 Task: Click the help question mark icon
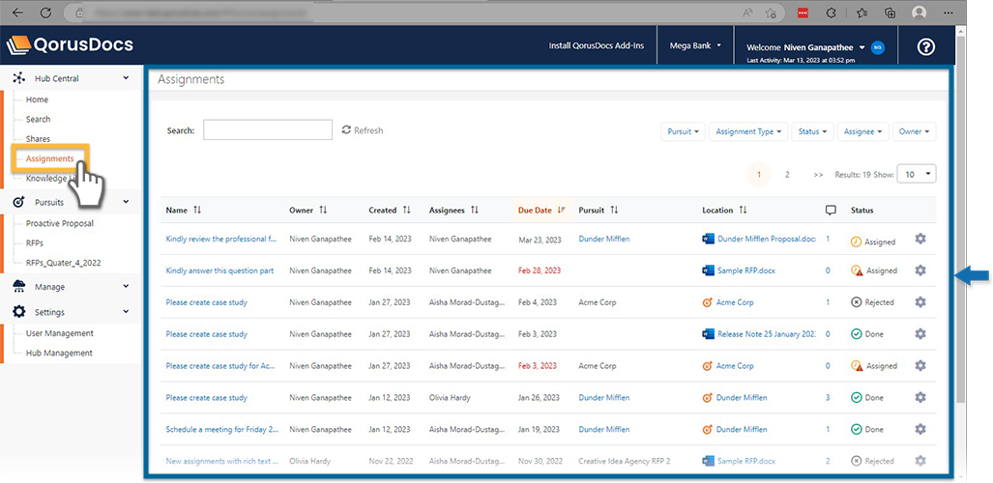925,46
